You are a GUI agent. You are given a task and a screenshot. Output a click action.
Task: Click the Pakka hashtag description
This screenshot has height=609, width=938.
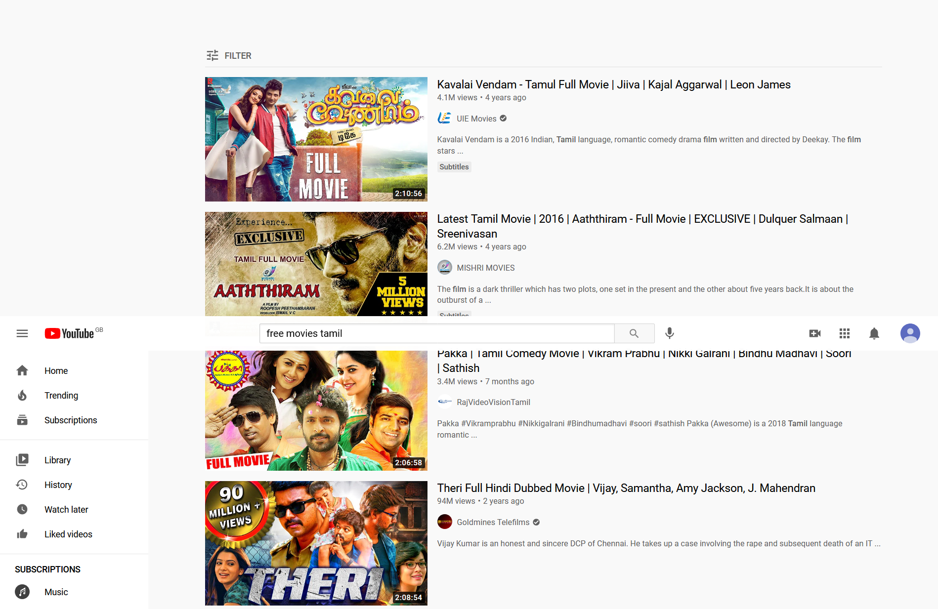tap(640, 429)
